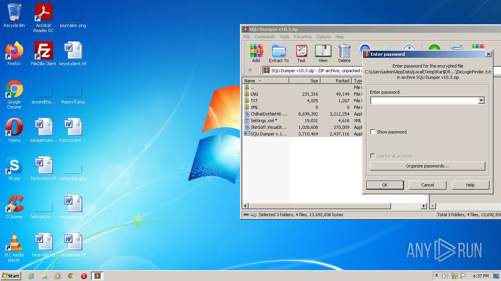Click the media player taskbar icon
501x281 pixels.
58,276
